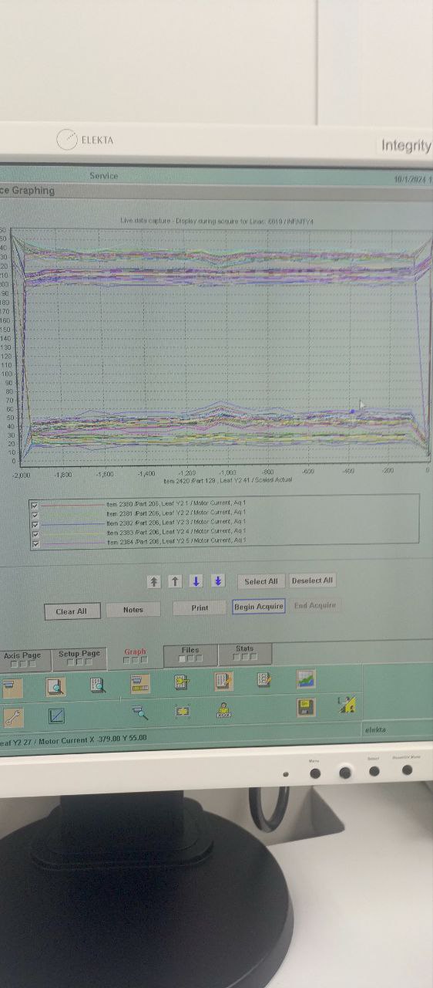Open the Stats tab
The image size is (433, 988).
245,653
